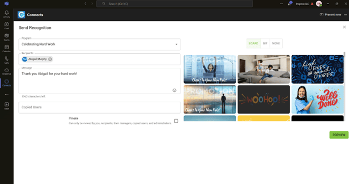349x184 pixels.
Task: Click the green PREVIEW button
Action: click(x=339, y=135)
